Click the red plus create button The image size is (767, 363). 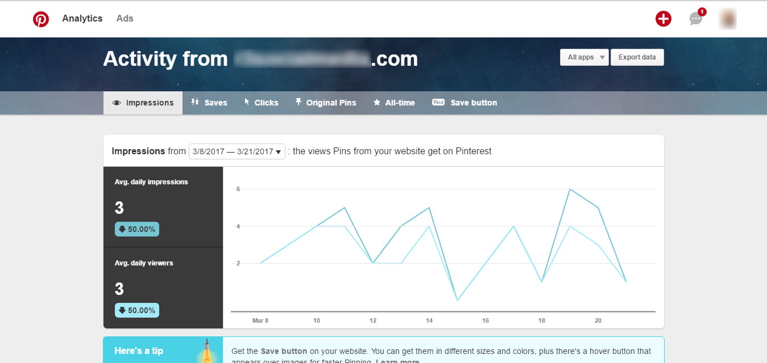[x=663, y=19]
